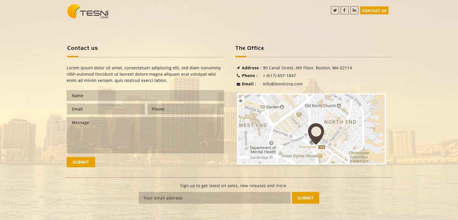Focus the Name input field
458x220 pixels.
tap(145, 96)
